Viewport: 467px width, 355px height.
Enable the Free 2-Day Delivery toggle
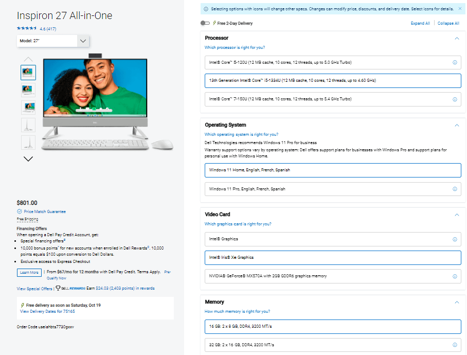click(205, 23)
